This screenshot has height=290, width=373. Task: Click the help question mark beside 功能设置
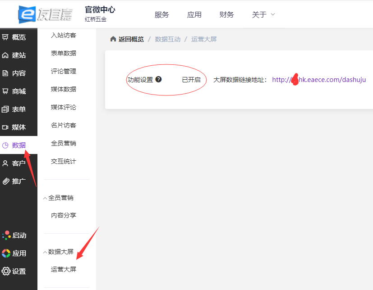click(x=158, y=79)
